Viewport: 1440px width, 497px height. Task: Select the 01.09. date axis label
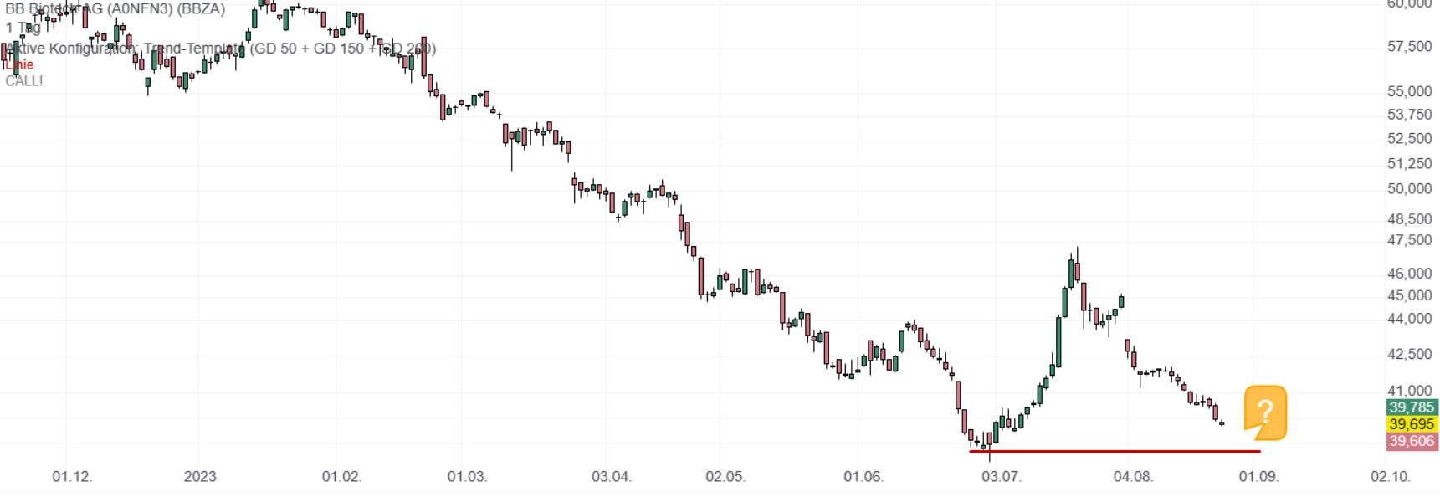[1258, 477]
